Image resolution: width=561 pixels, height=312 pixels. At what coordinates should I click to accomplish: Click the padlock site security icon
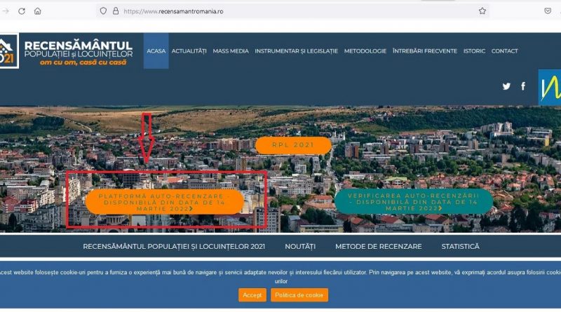tap(116, 11)
